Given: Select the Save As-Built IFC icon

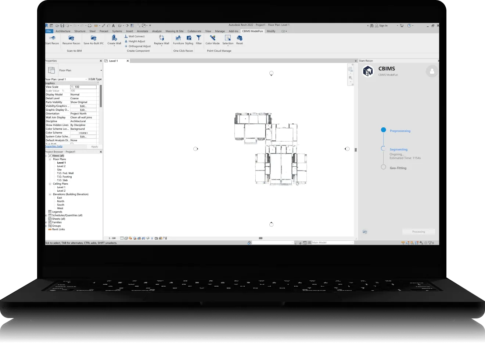Looking at the screenshot, I should point(94,38).
